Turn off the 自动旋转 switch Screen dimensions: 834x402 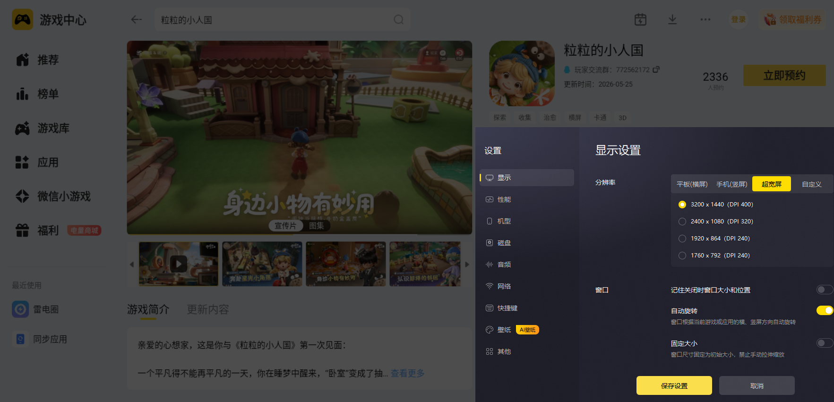pos(825,310)
